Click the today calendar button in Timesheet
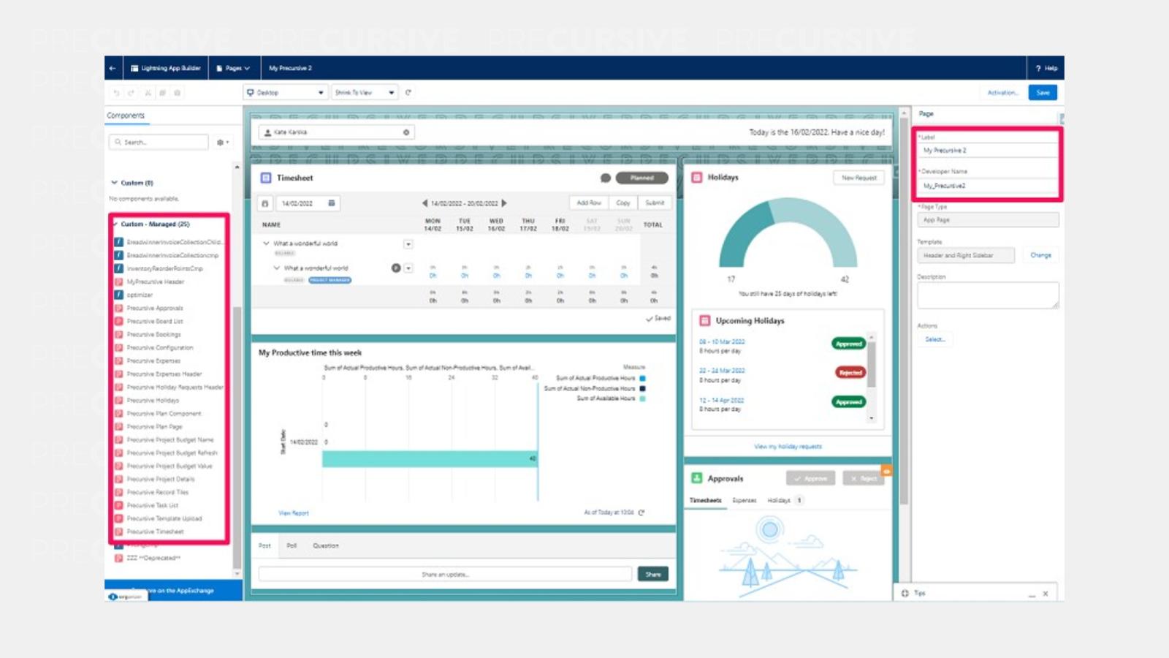The width and height of the screenshot is (1169, 658). coord(265,203)
